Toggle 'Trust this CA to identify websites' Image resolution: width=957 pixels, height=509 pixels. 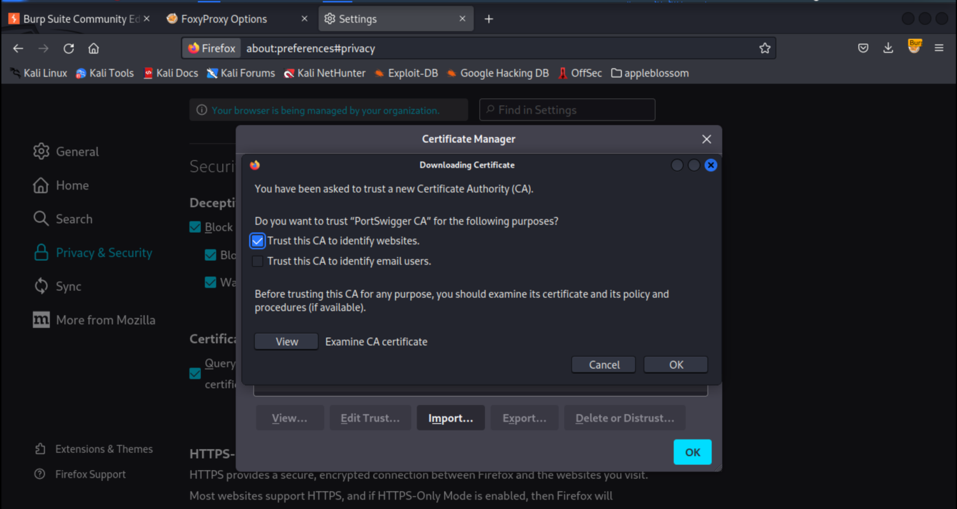(x=258, y=241)
